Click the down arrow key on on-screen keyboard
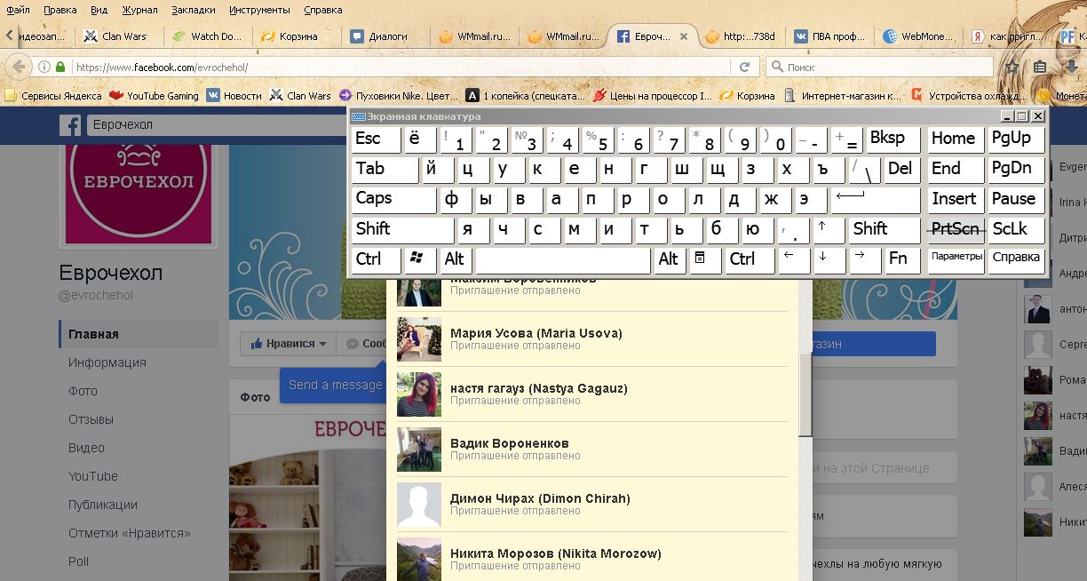This screenshot has height=581, width=1087. coord(829,259)
